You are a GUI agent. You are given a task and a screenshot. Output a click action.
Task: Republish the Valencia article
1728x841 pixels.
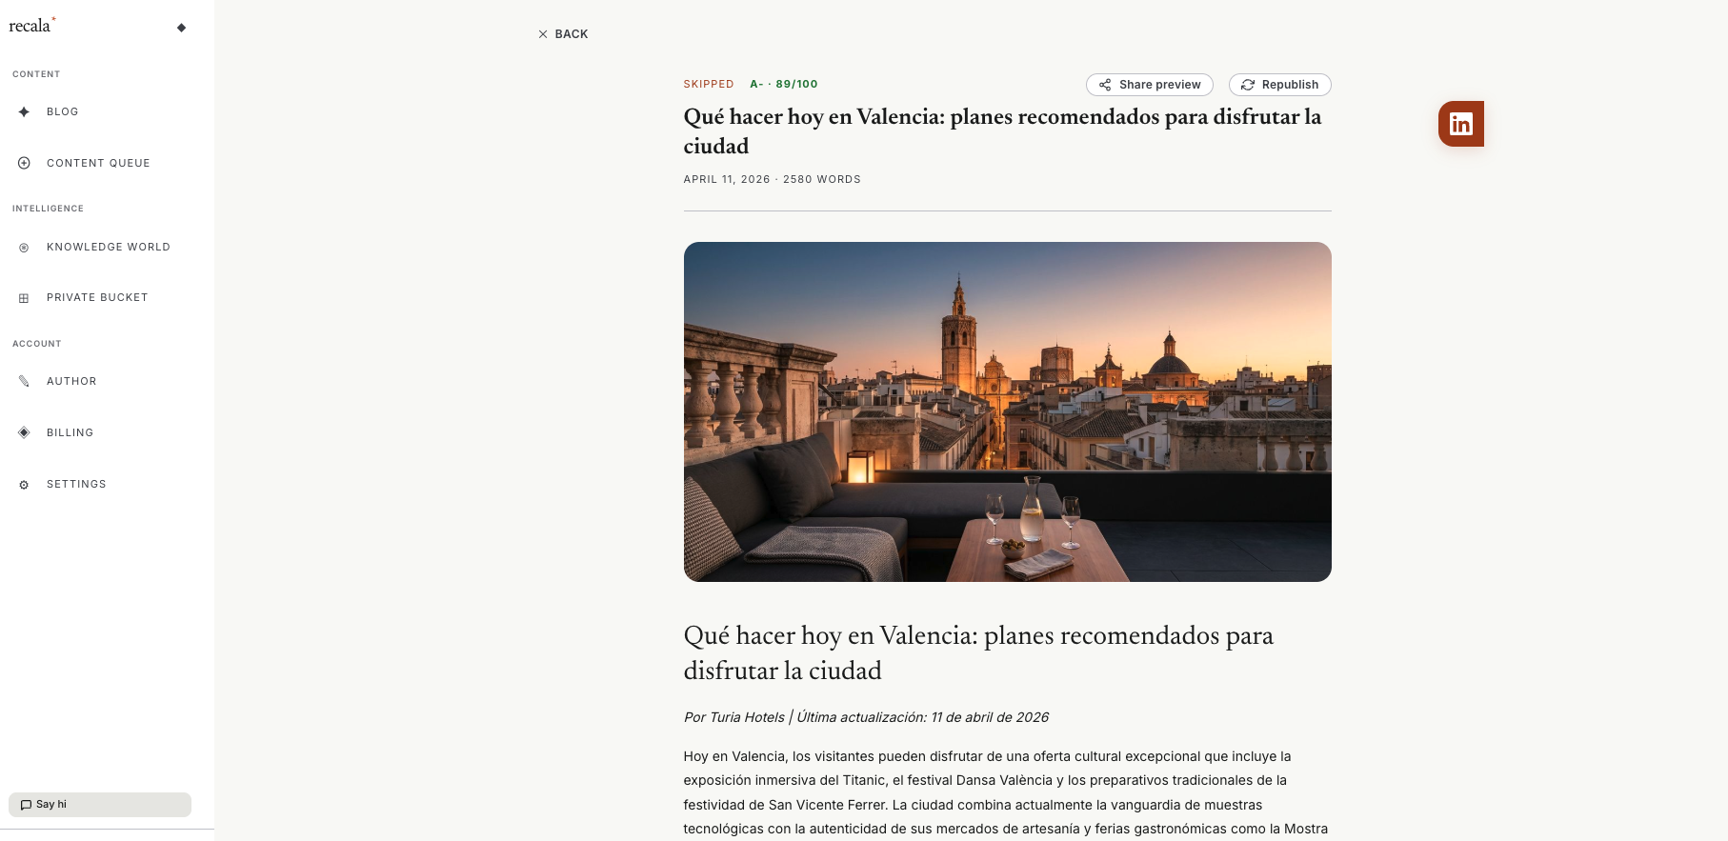pos(1279,85)
